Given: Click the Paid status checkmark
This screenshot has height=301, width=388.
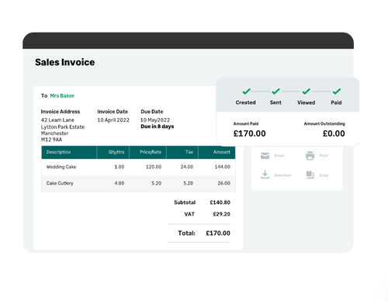Looking at the screenshot, I should point(337,92).
